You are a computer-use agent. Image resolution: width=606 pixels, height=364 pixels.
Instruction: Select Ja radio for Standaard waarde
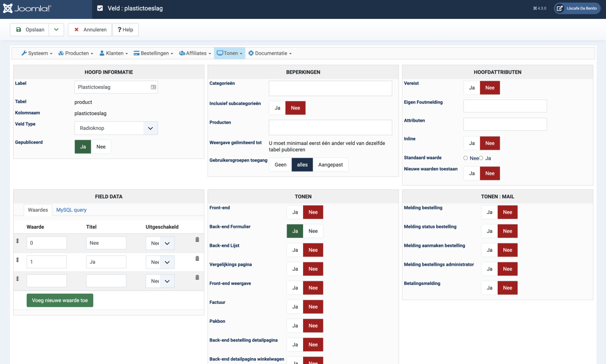pos(481,158)
